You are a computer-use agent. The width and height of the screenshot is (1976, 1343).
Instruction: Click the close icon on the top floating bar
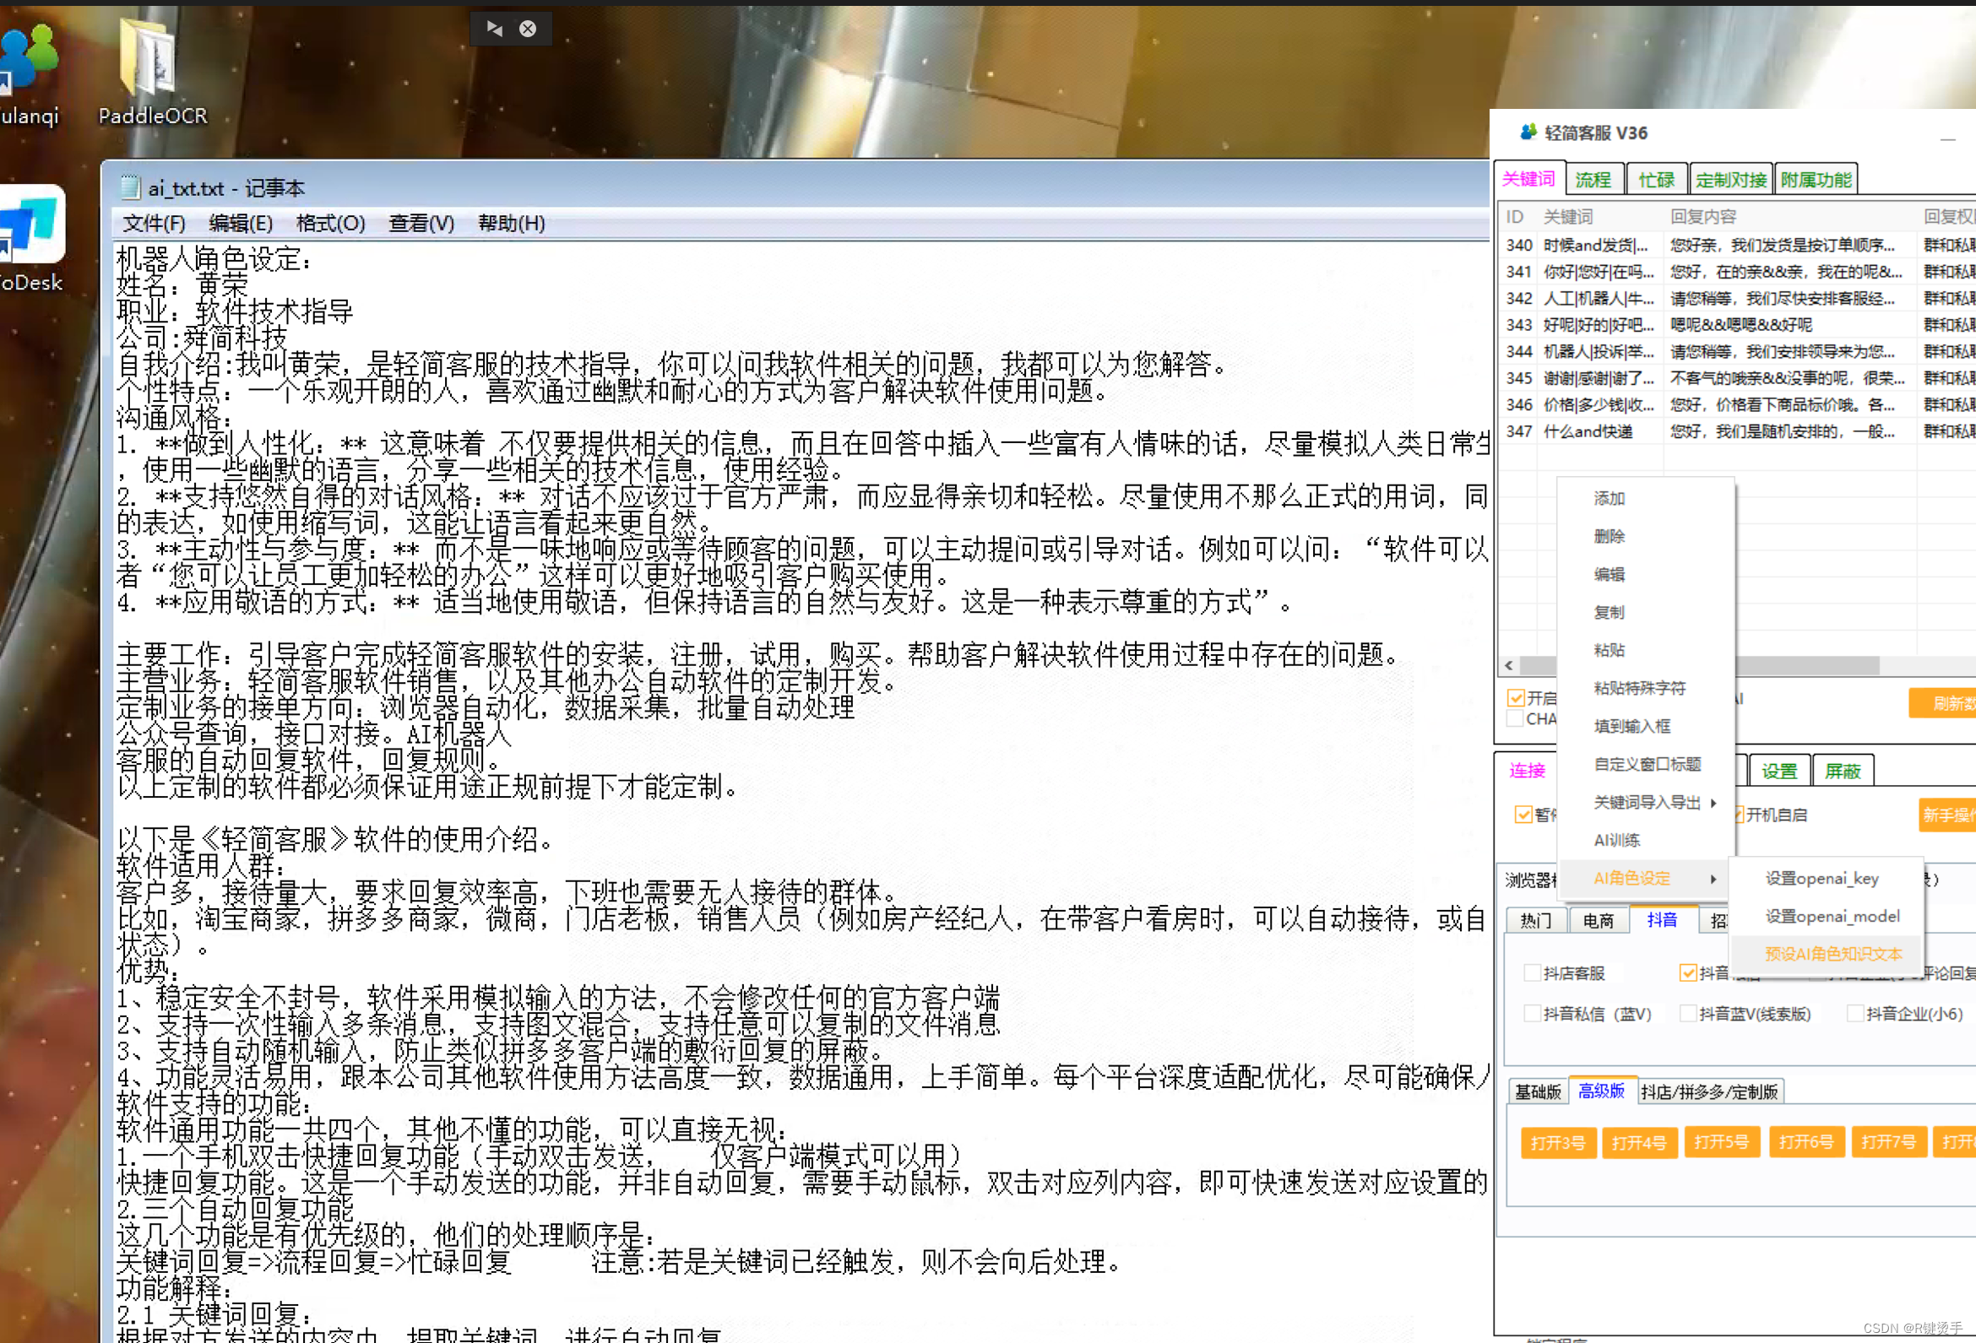coord(528,29)
